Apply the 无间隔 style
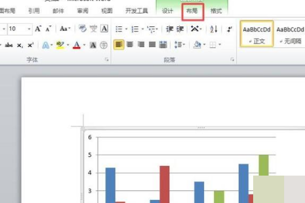Image resolution: width=305 pixels, height=203 pixels. point(290,34)
